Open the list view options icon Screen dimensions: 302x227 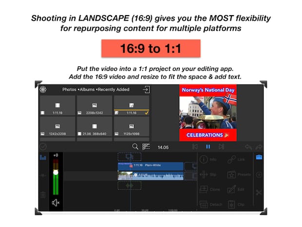pyautogui.click(x=146, y=146)
